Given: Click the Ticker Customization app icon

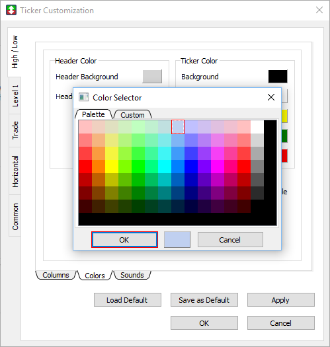Looking at the screenshot, I should coord(11,10).
